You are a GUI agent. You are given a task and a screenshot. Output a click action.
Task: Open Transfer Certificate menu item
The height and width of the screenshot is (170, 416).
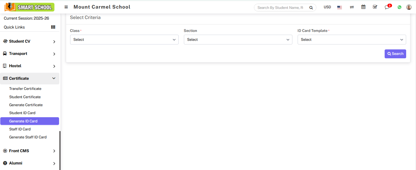point(25,89)
